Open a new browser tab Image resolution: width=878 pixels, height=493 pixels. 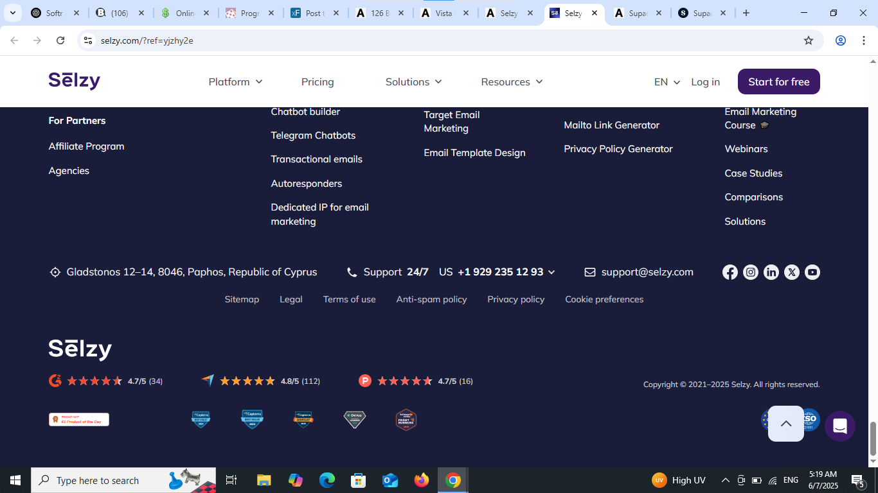[746, 13]
